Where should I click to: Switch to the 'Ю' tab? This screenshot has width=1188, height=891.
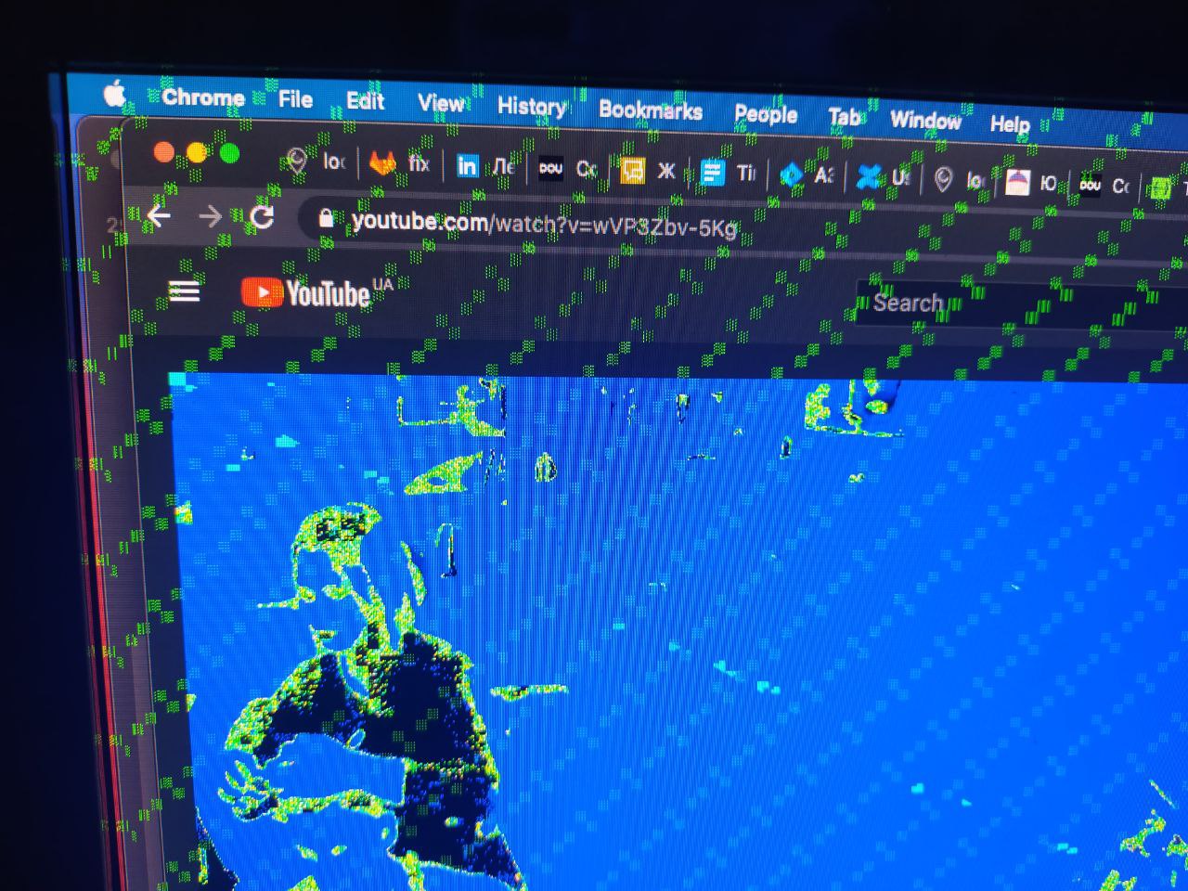pyautogui.click(x=1032, y=182)
